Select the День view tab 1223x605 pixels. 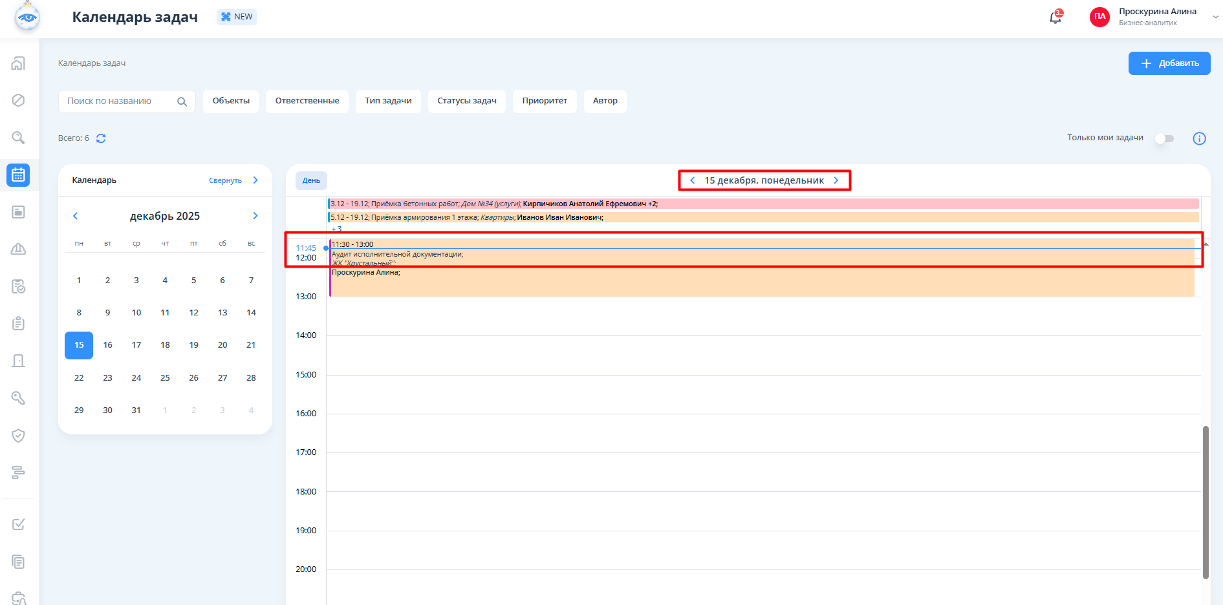(311, 180)
